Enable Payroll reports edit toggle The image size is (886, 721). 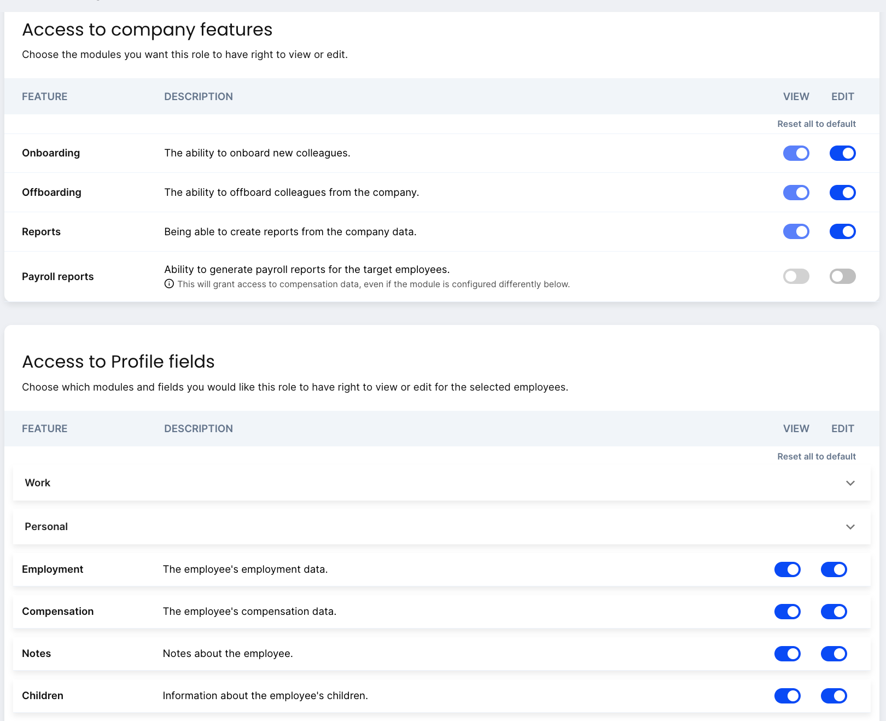842,276
